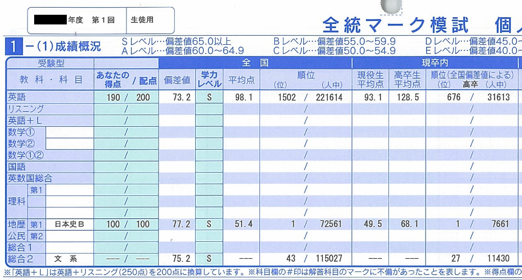This screenshot has height=280, width=522.
Task: Select the 総合2 examinee count 115027
Action: 329,259
